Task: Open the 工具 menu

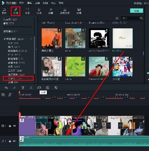Action: coord(37,3)
